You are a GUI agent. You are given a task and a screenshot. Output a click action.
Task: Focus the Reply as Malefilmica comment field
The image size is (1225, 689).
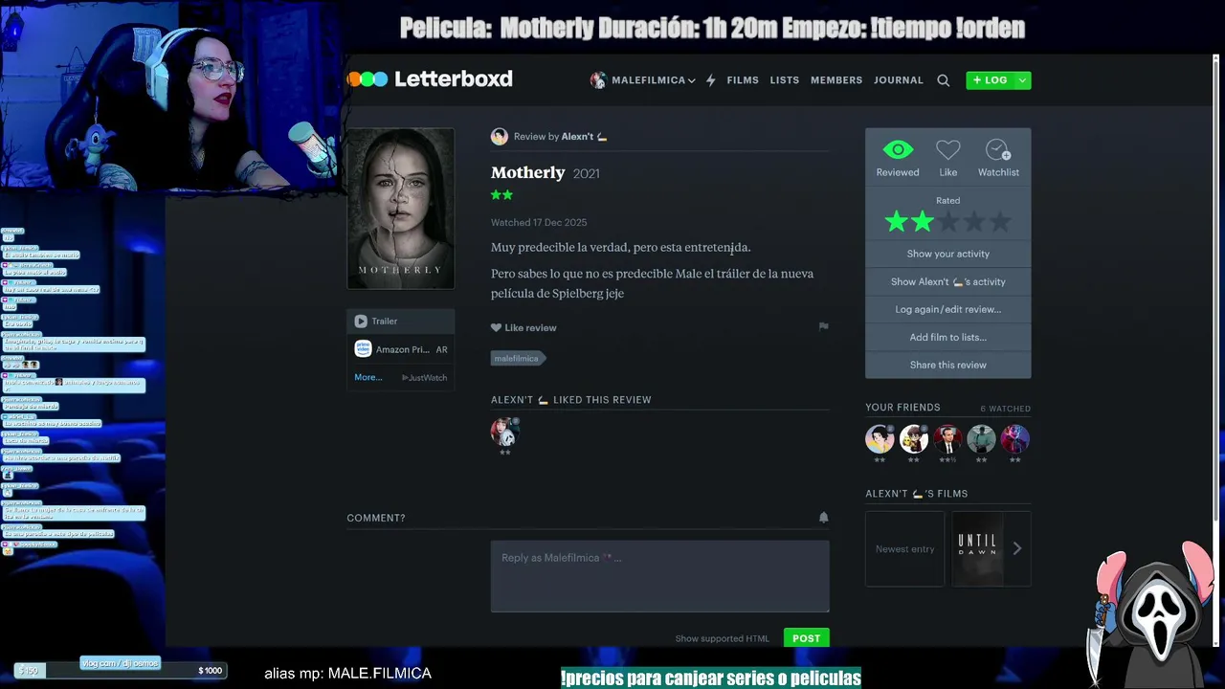point(660,576)
